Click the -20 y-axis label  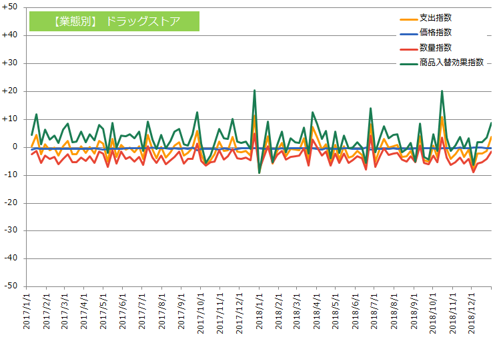11,202
